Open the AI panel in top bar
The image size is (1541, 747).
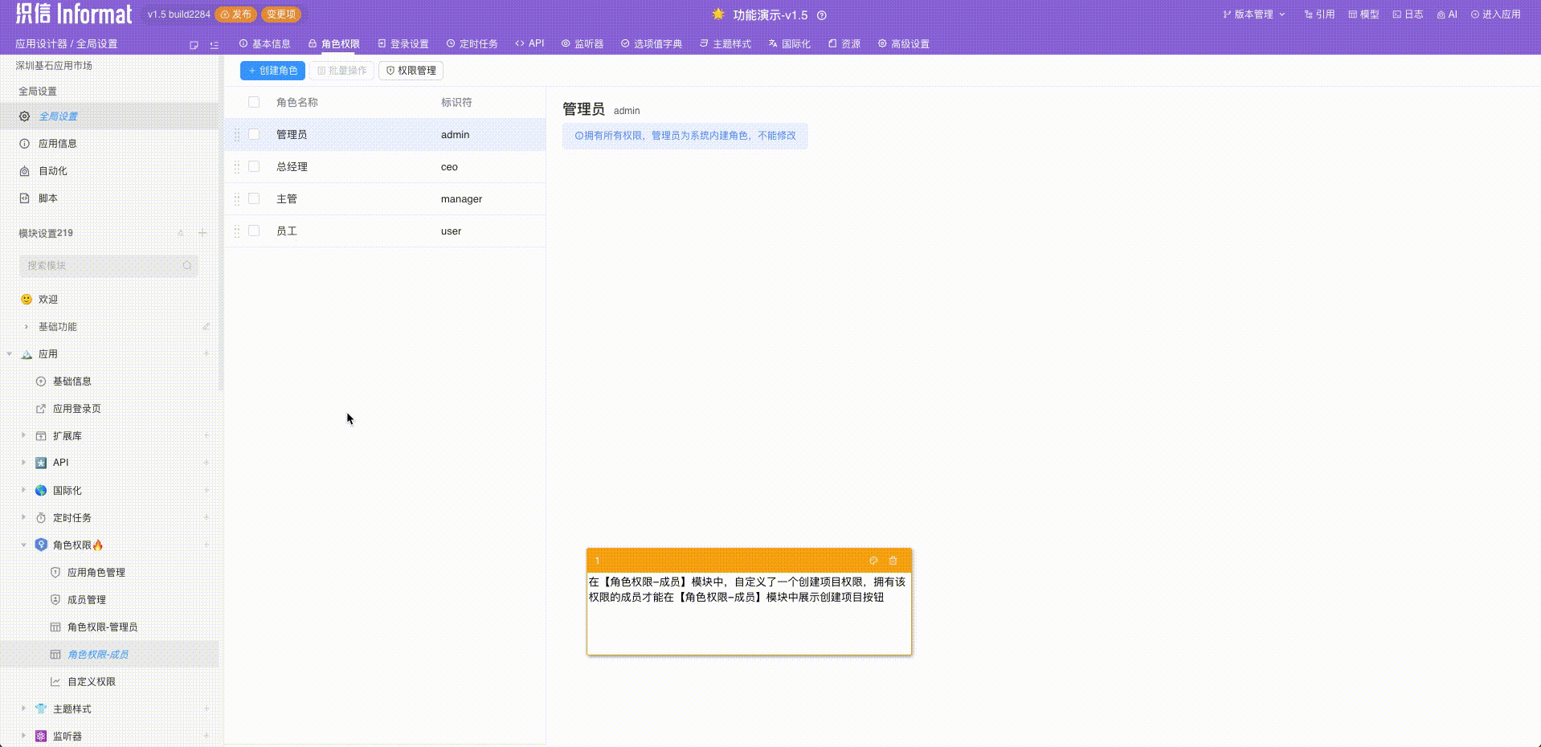click(x=1445, y=14)
